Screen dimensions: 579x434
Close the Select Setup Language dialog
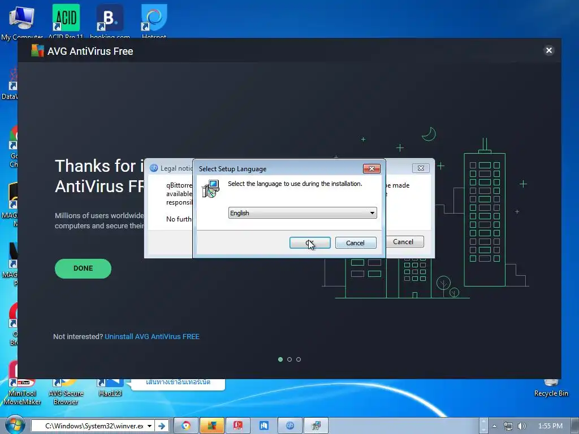point(371,168)
